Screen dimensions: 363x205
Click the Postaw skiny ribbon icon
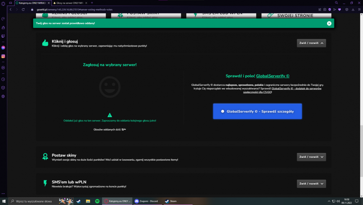click(45, 157)
